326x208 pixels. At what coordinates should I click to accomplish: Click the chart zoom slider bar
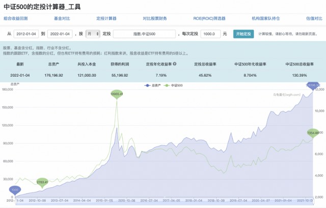[x=164, y=201]
